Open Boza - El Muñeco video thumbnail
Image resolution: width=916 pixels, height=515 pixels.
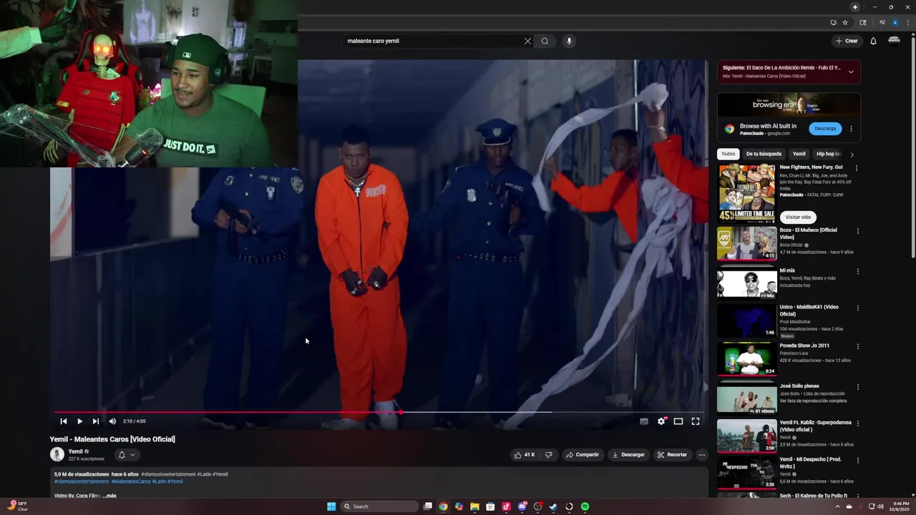746,243
